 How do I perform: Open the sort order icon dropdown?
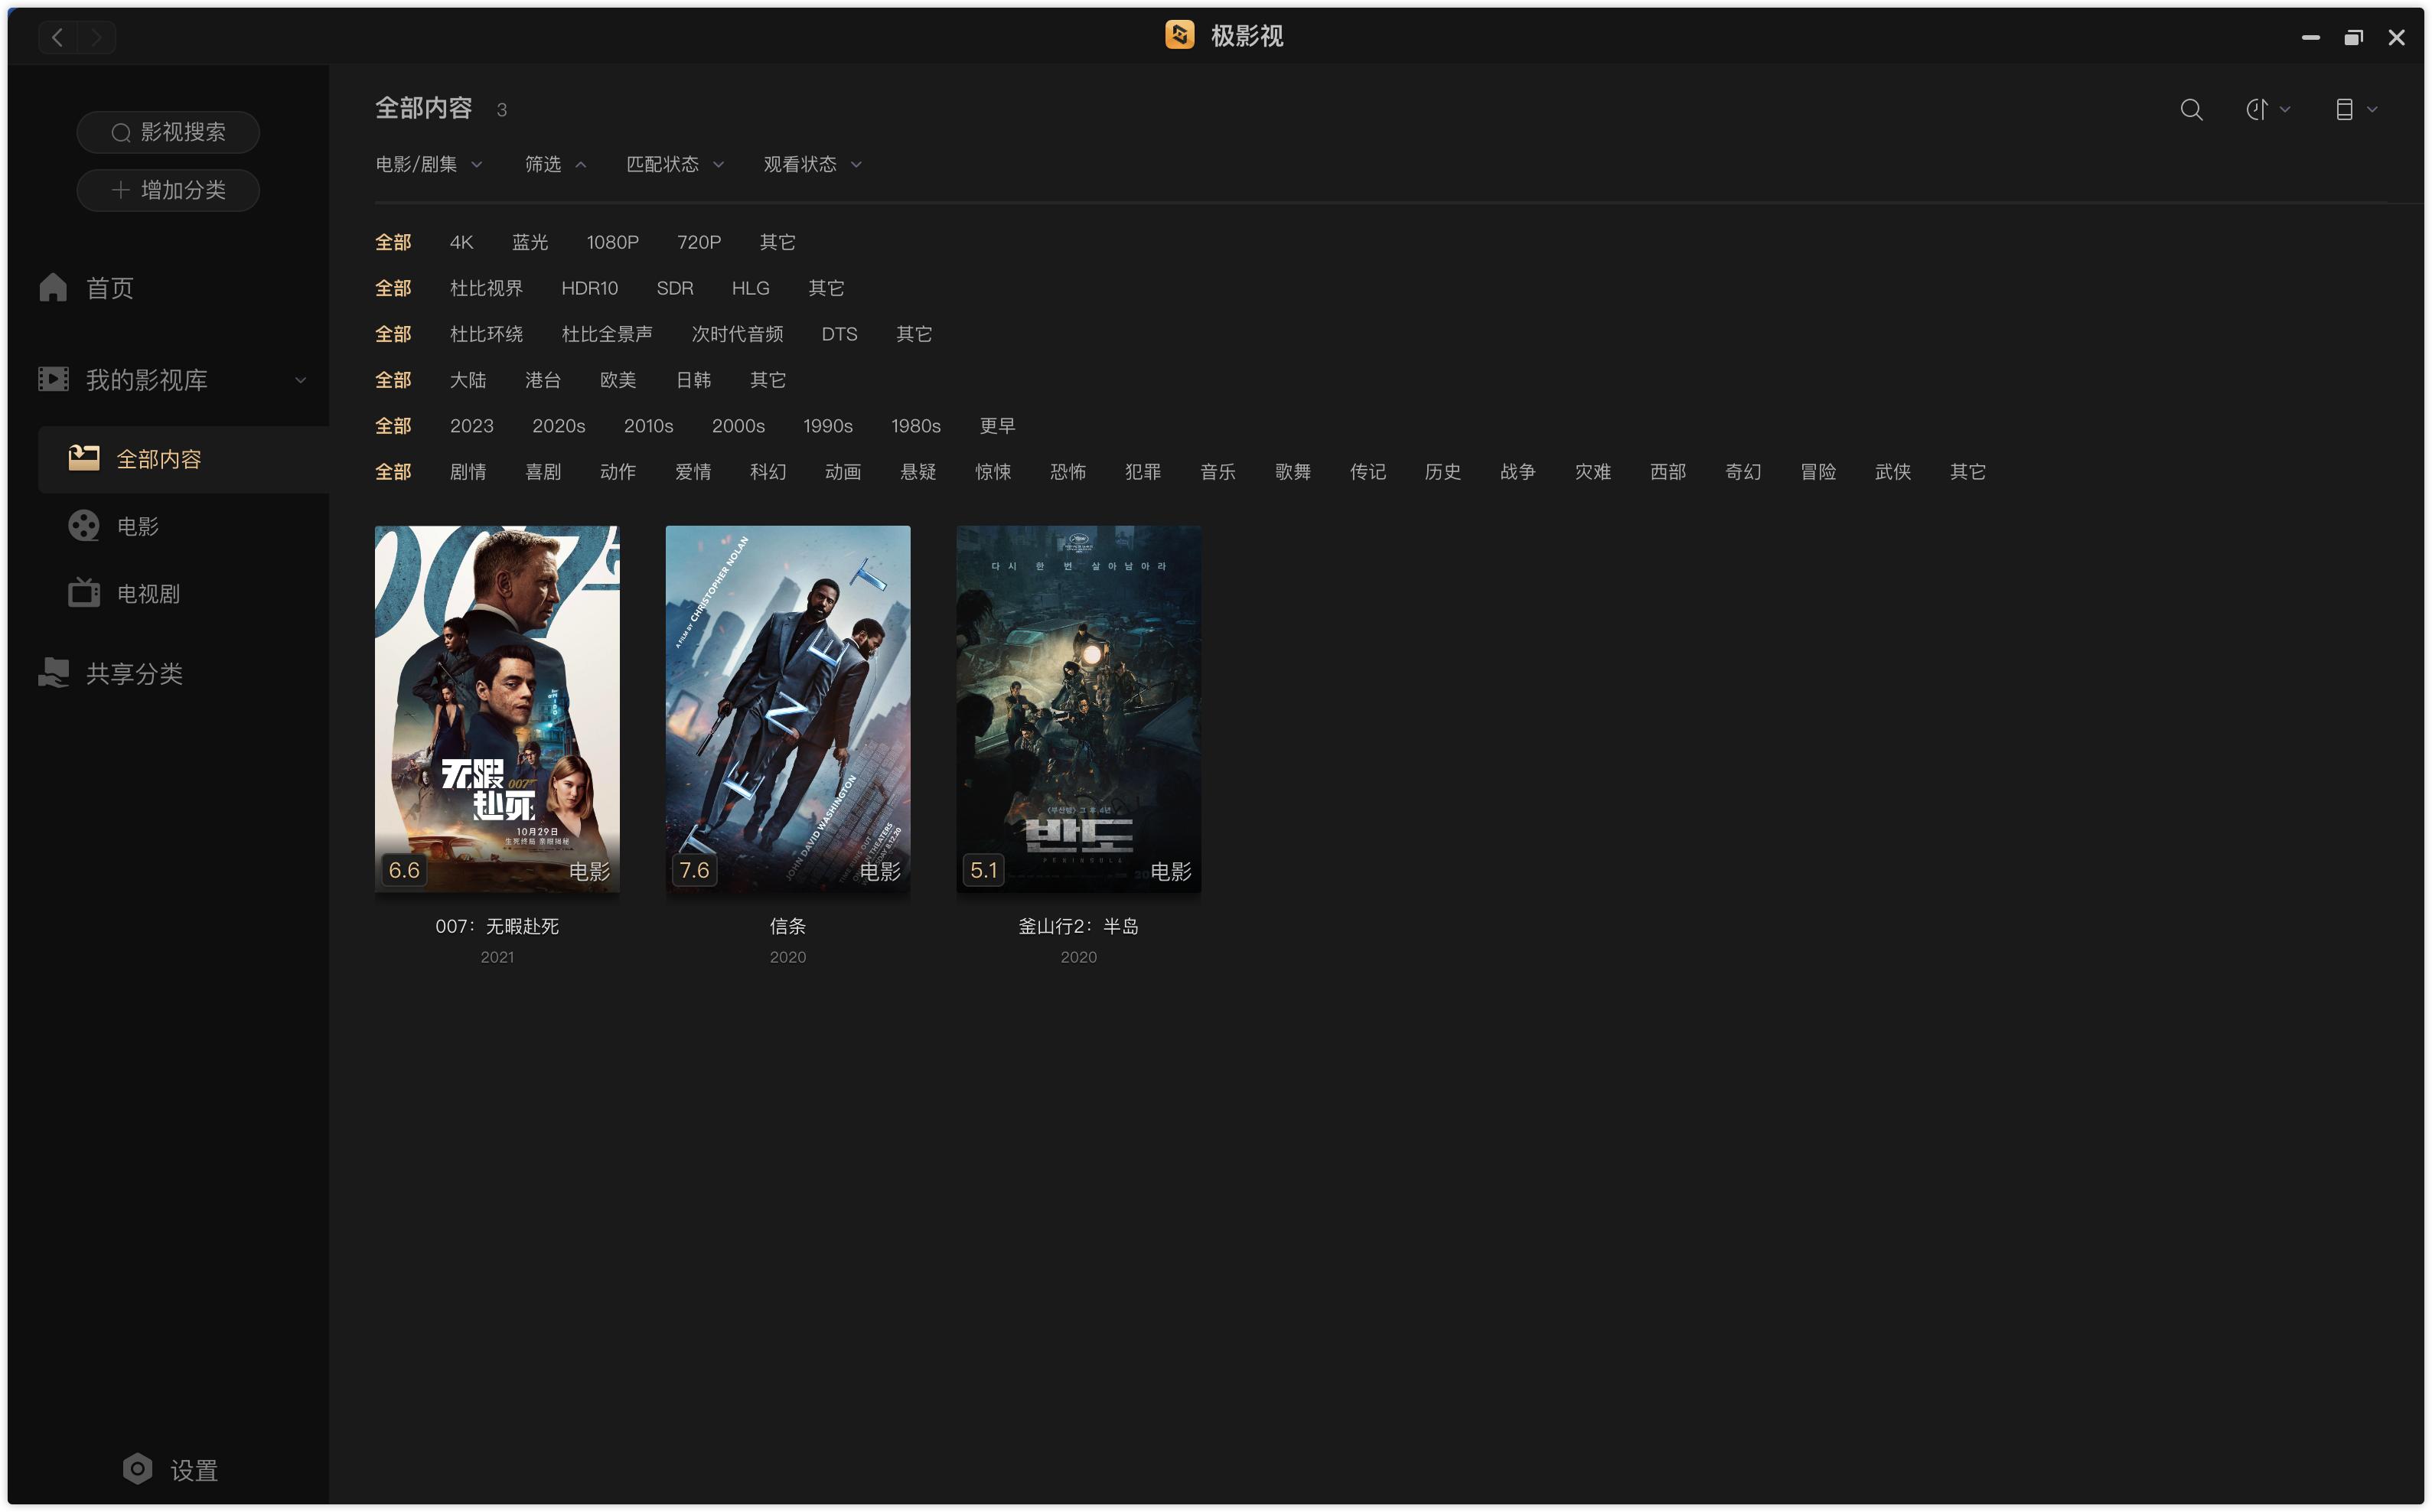[2266, 109]
